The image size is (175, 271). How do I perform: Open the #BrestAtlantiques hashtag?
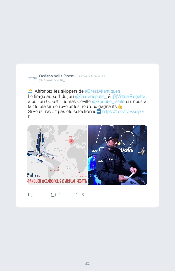(x=103, y=91)
